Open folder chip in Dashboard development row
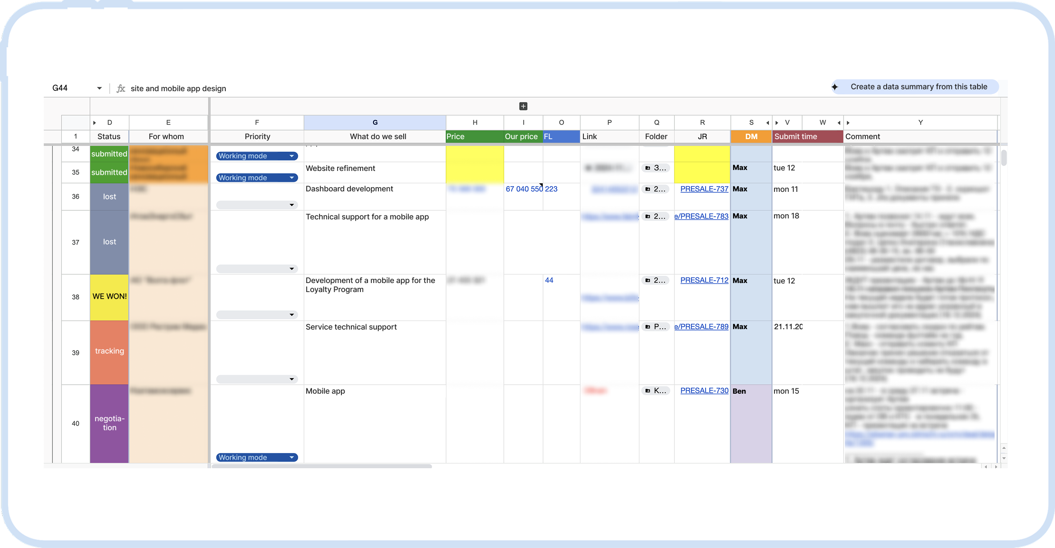This screenshot has height=548, width=1055. click(x=655, y=189)
